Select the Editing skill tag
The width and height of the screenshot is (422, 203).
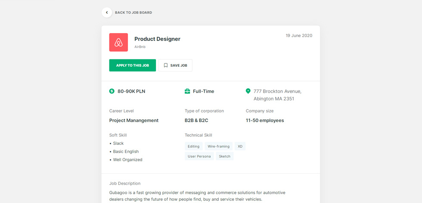[193, 147]
